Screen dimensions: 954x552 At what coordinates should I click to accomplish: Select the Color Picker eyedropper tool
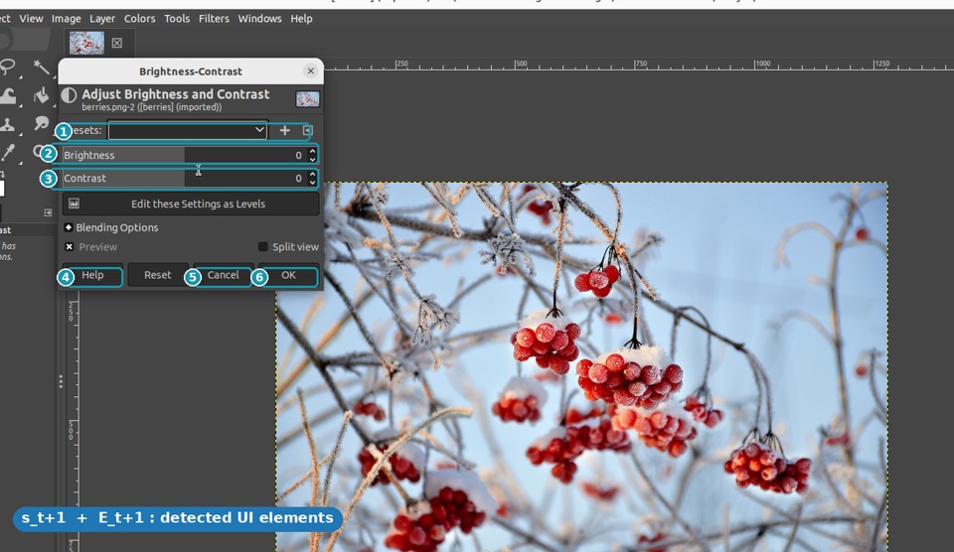coord(8,152)
